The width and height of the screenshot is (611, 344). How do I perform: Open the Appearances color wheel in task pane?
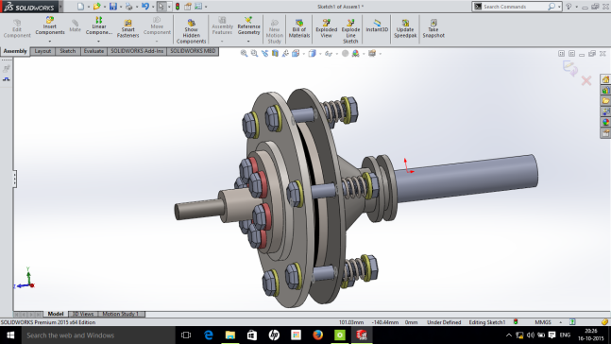click(605, 122)
